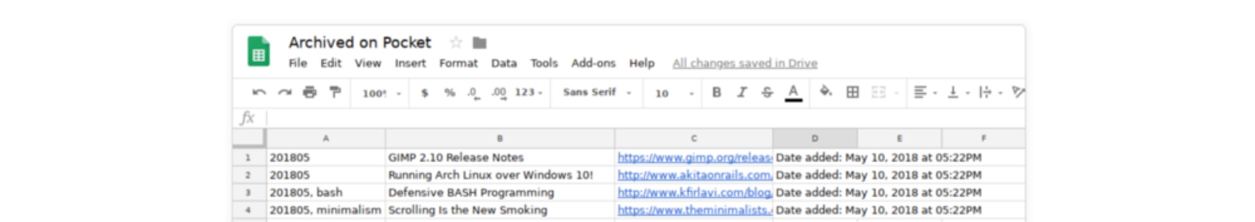Move document using the folder icon
1255x222 pixels.
pos(479,43)
